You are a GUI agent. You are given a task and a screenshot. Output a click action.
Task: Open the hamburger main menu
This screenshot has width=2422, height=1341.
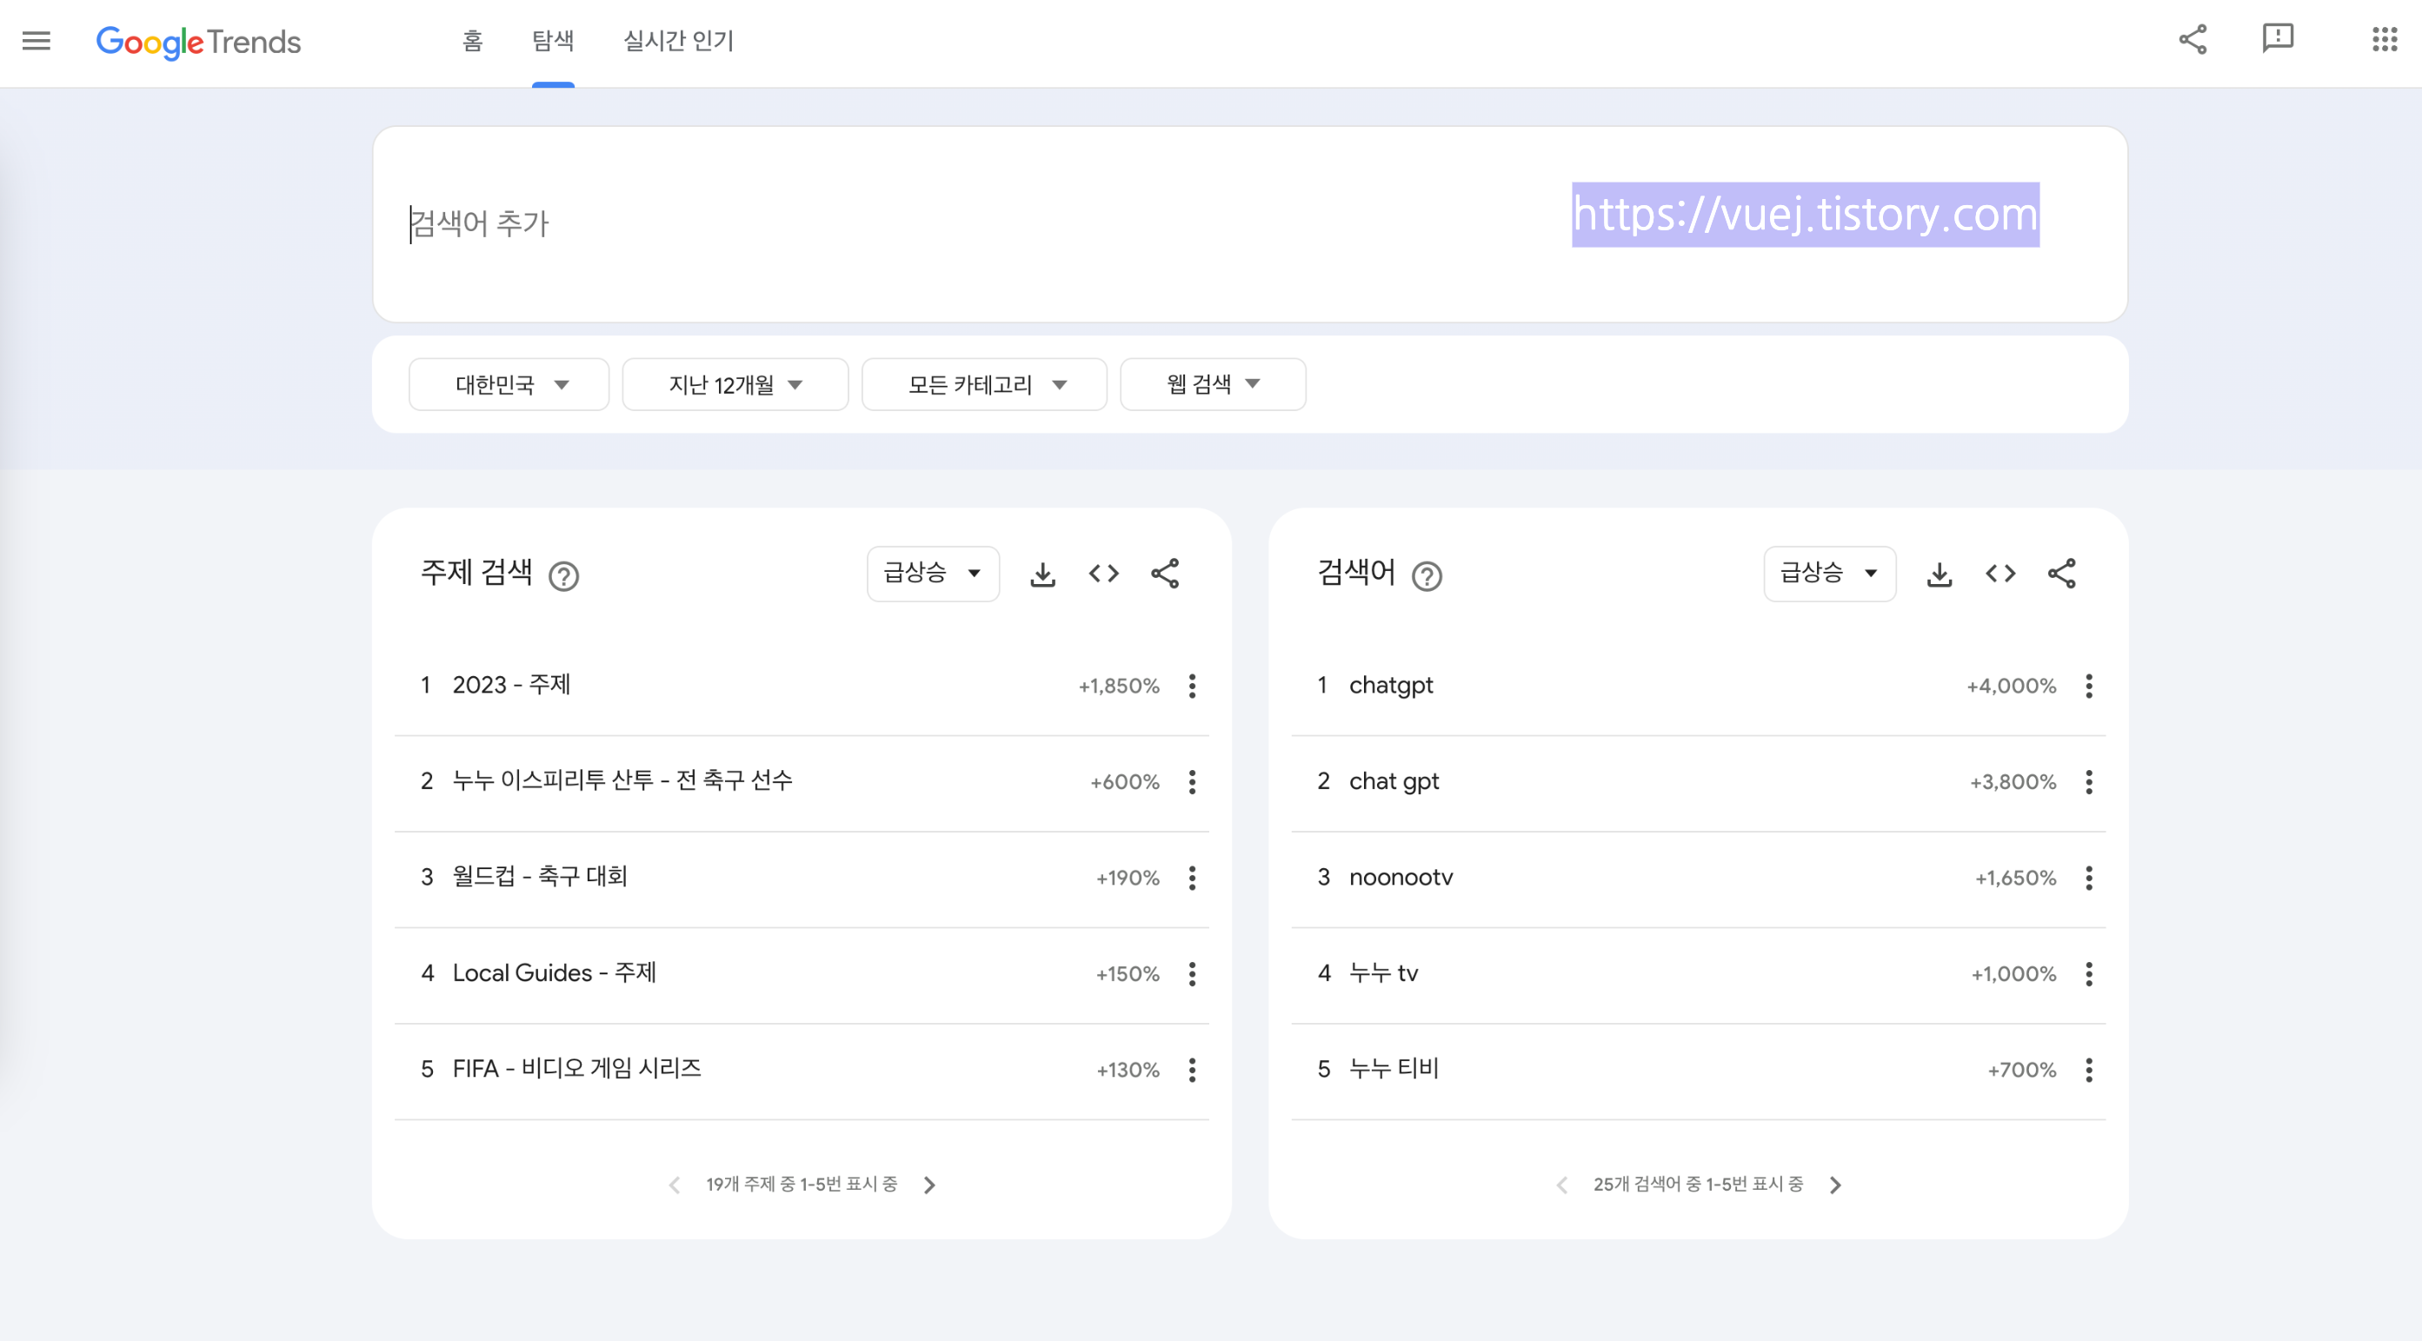pyautogui.click(x=36, y=40)
